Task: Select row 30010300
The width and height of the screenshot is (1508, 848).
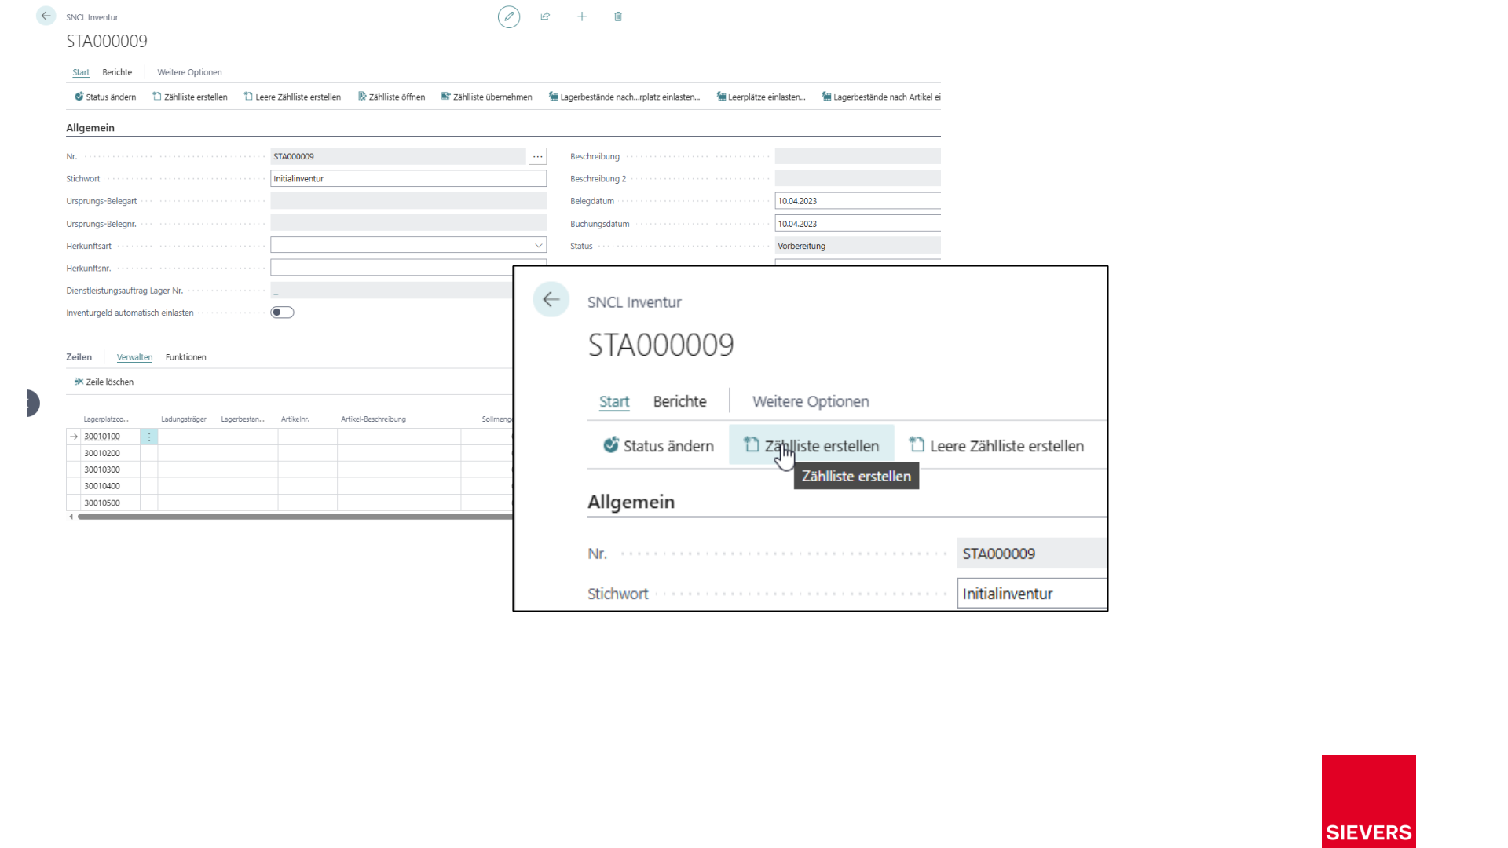Action: point(102,470)
